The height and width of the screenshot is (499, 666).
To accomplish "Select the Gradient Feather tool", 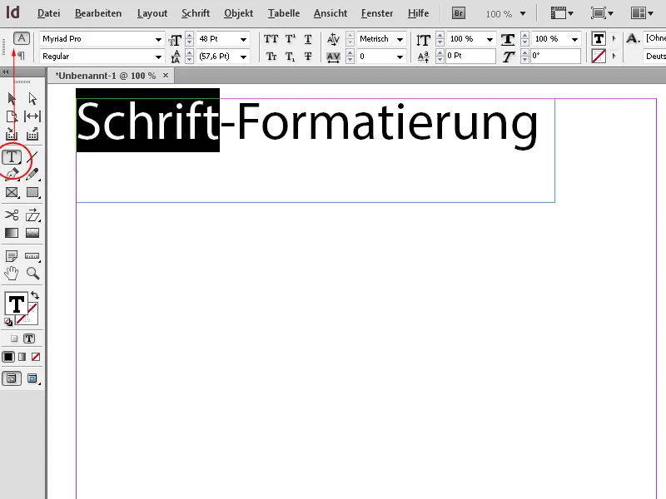I will click(32, 233).
